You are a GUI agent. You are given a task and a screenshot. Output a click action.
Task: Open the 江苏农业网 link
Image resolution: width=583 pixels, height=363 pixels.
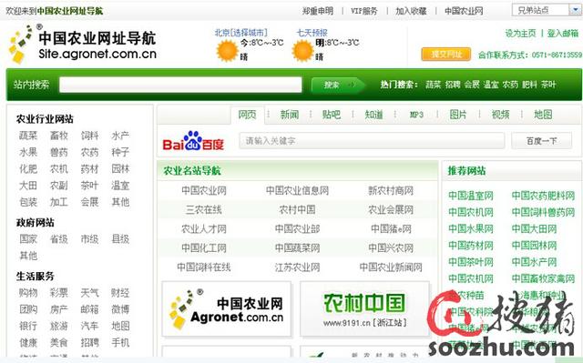click(x=298, y=267)
